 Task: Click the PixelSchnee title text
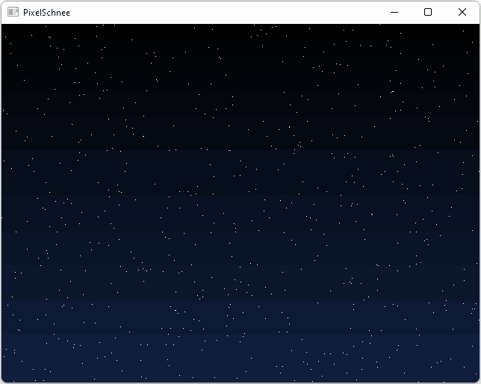pos(46,13)
